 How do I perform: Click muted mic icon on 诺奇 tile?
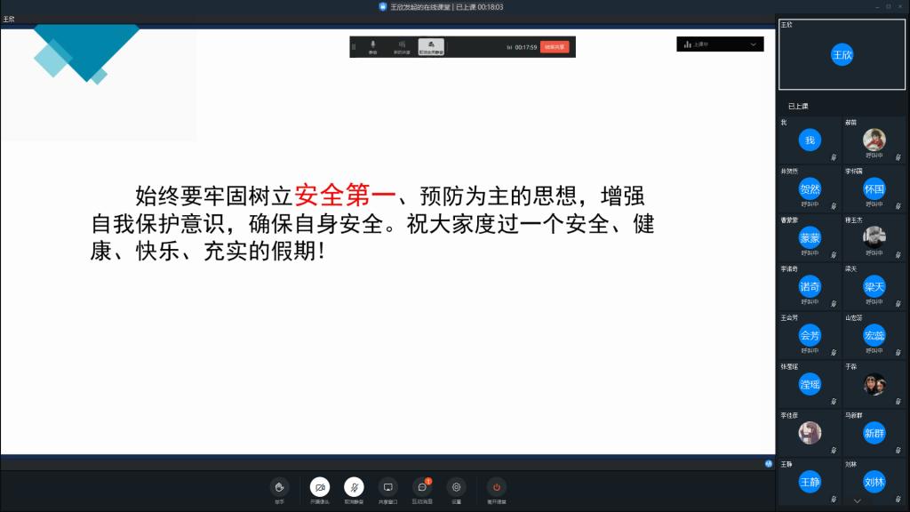[834, 304]
